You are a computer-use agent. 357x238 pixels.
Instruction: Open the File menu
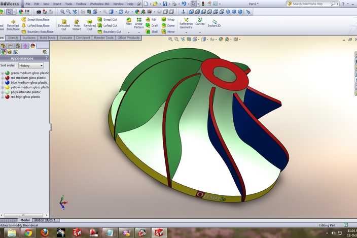28,4
